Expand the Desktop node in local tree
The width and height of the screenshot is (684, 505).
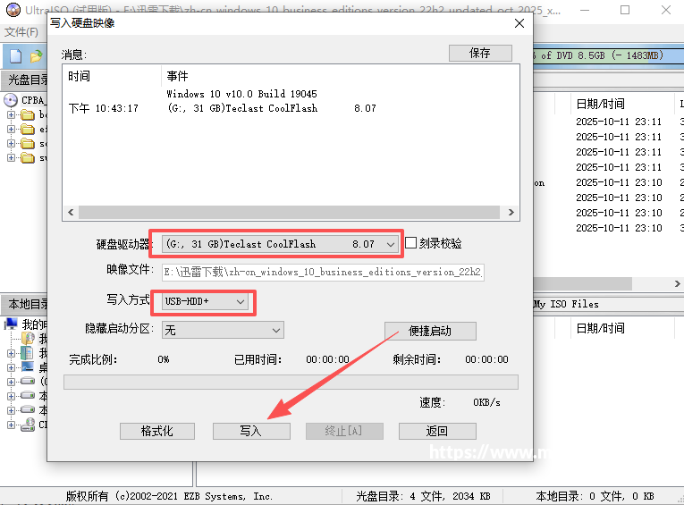click(x=11, y=367)
